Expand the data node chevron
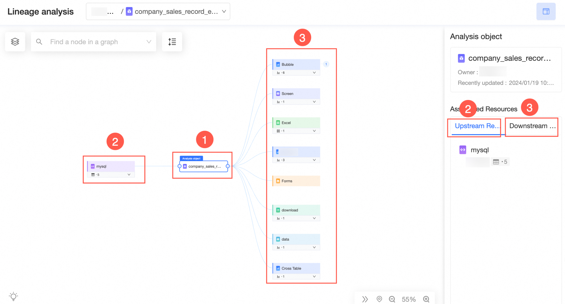The width and height of the screenshot is (565, 304). (x=314, y=247)
